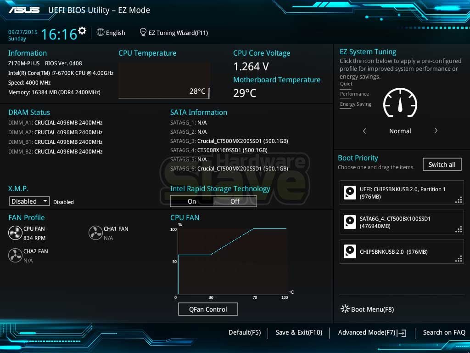The width and height of the screenshot is (470, 353).
Task: Select the CHA2 FAN icon
Action: tap(15, 256)
